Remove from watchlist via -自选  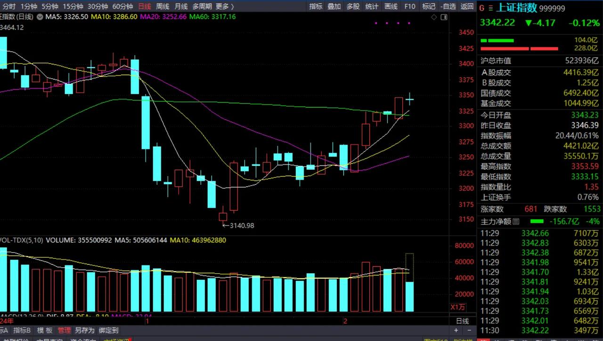[x=448, y=6]
